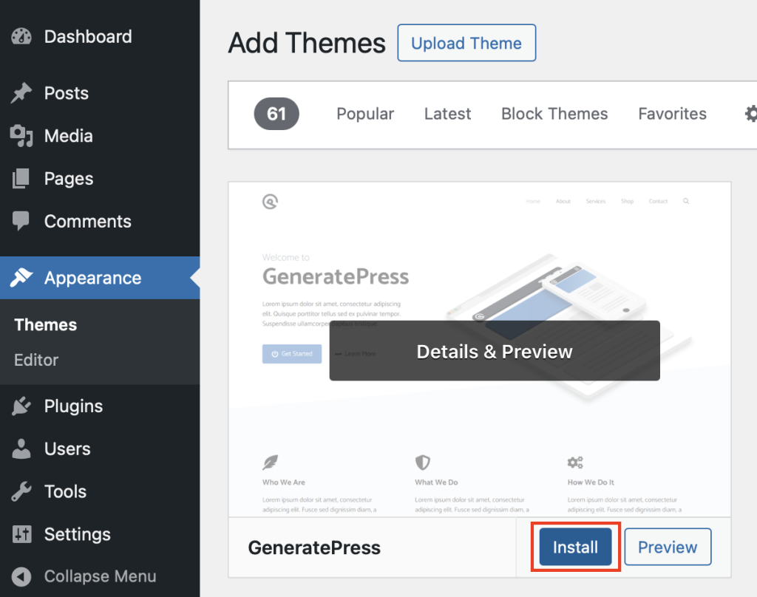
Task: Click the Media camera-and-music icon
Action: pos(21,136)
